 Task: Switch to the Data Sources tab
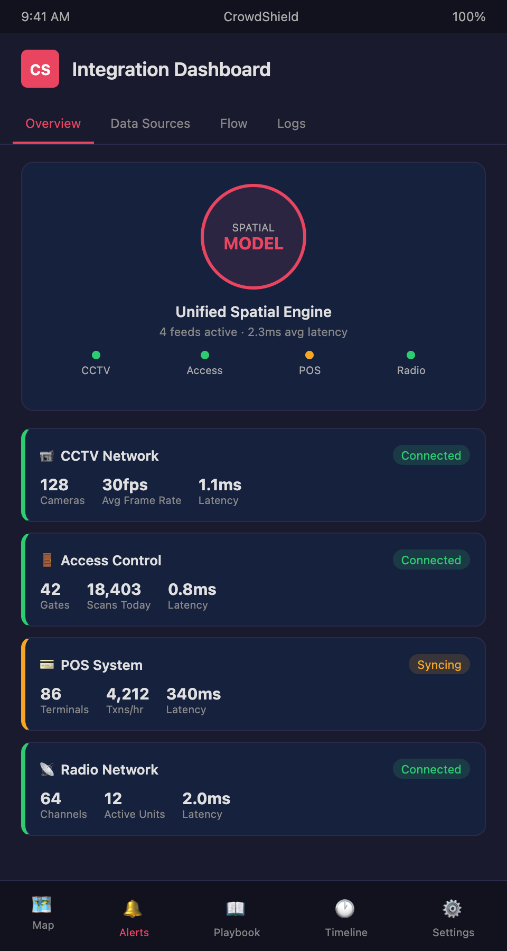[x=151, y=124]
